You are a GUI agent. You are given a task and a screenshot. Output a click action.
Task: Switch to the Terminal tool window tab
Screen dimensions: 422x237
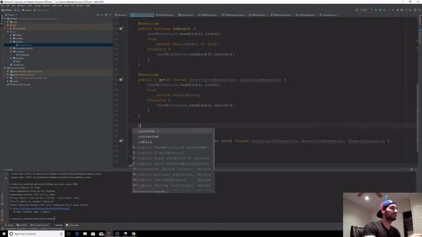(x=58, y=225)
